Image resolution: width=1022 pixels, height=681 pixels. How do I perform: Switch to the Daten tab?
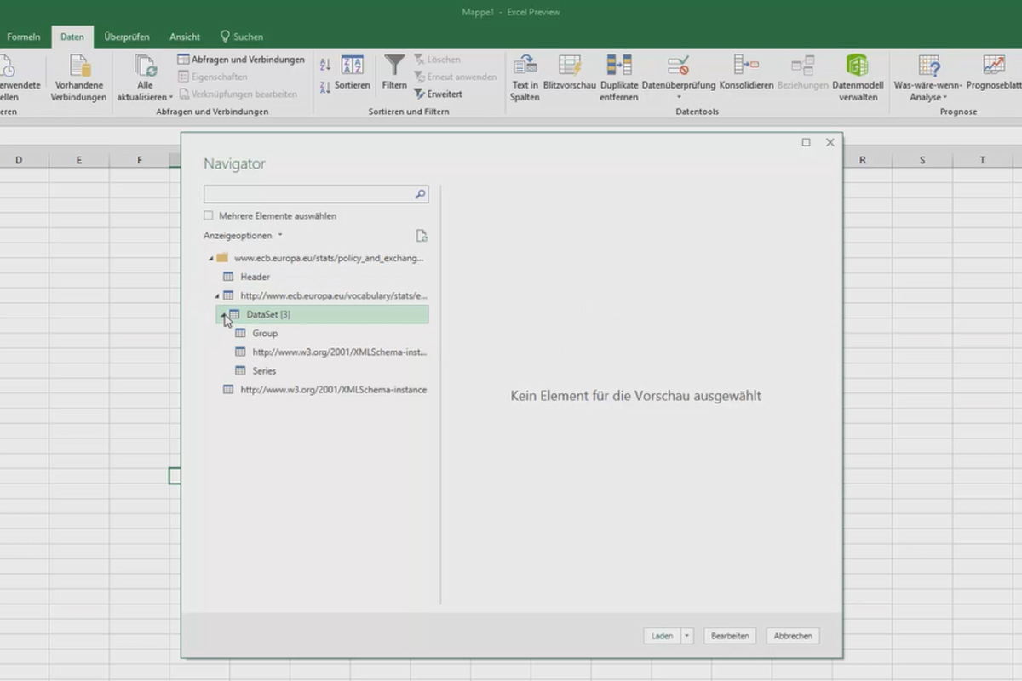pyautogui.click(x=72, y=37)
